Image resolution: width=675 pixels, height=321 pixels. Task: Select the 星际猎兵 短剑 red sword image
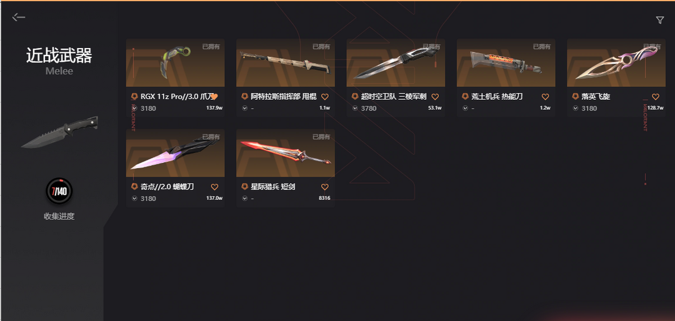(x=286, y=153)
